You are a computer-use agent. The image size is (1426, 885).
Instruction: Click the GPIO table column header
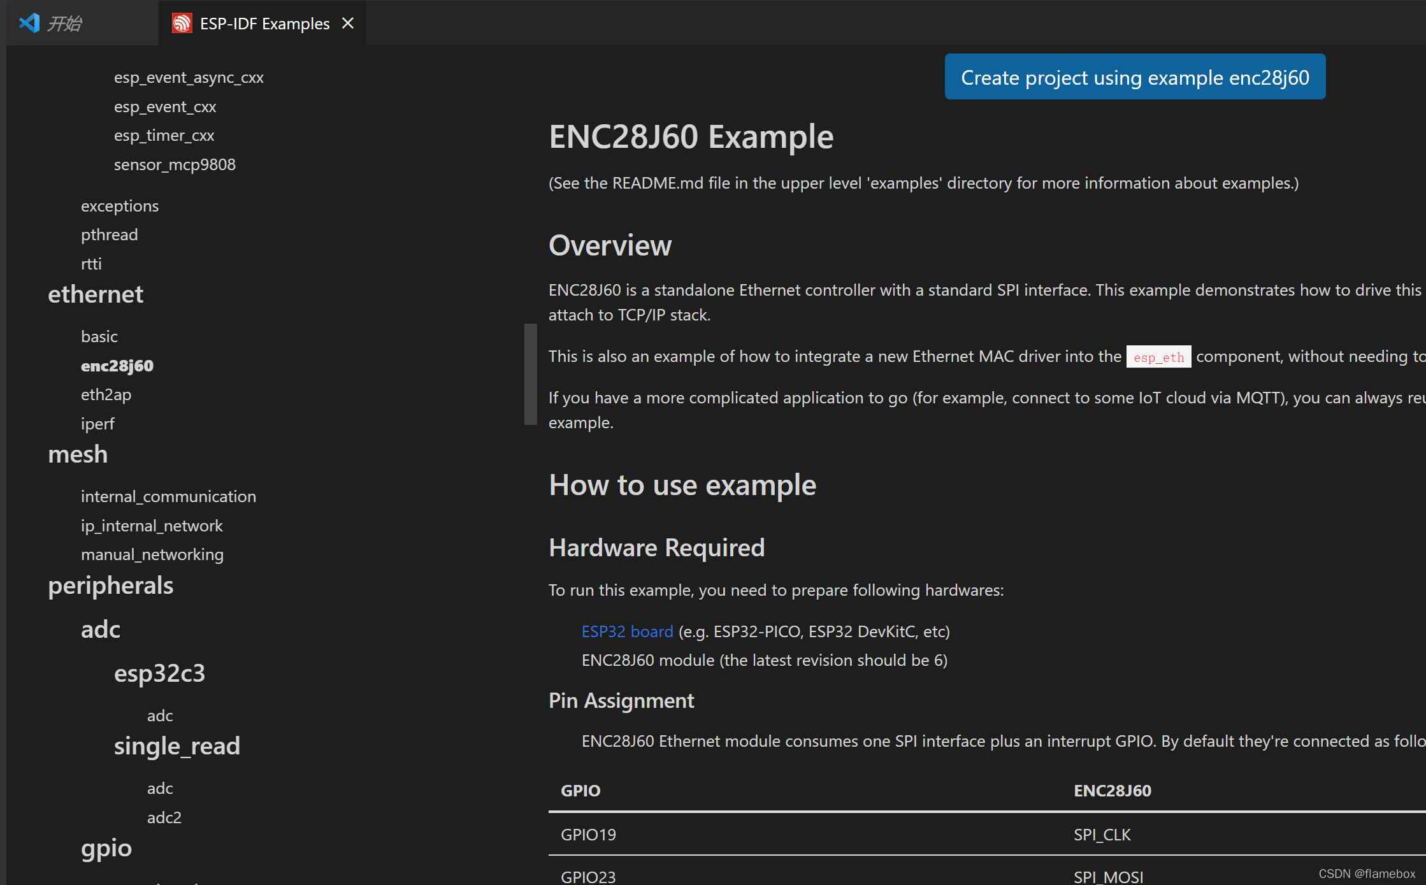580,791
